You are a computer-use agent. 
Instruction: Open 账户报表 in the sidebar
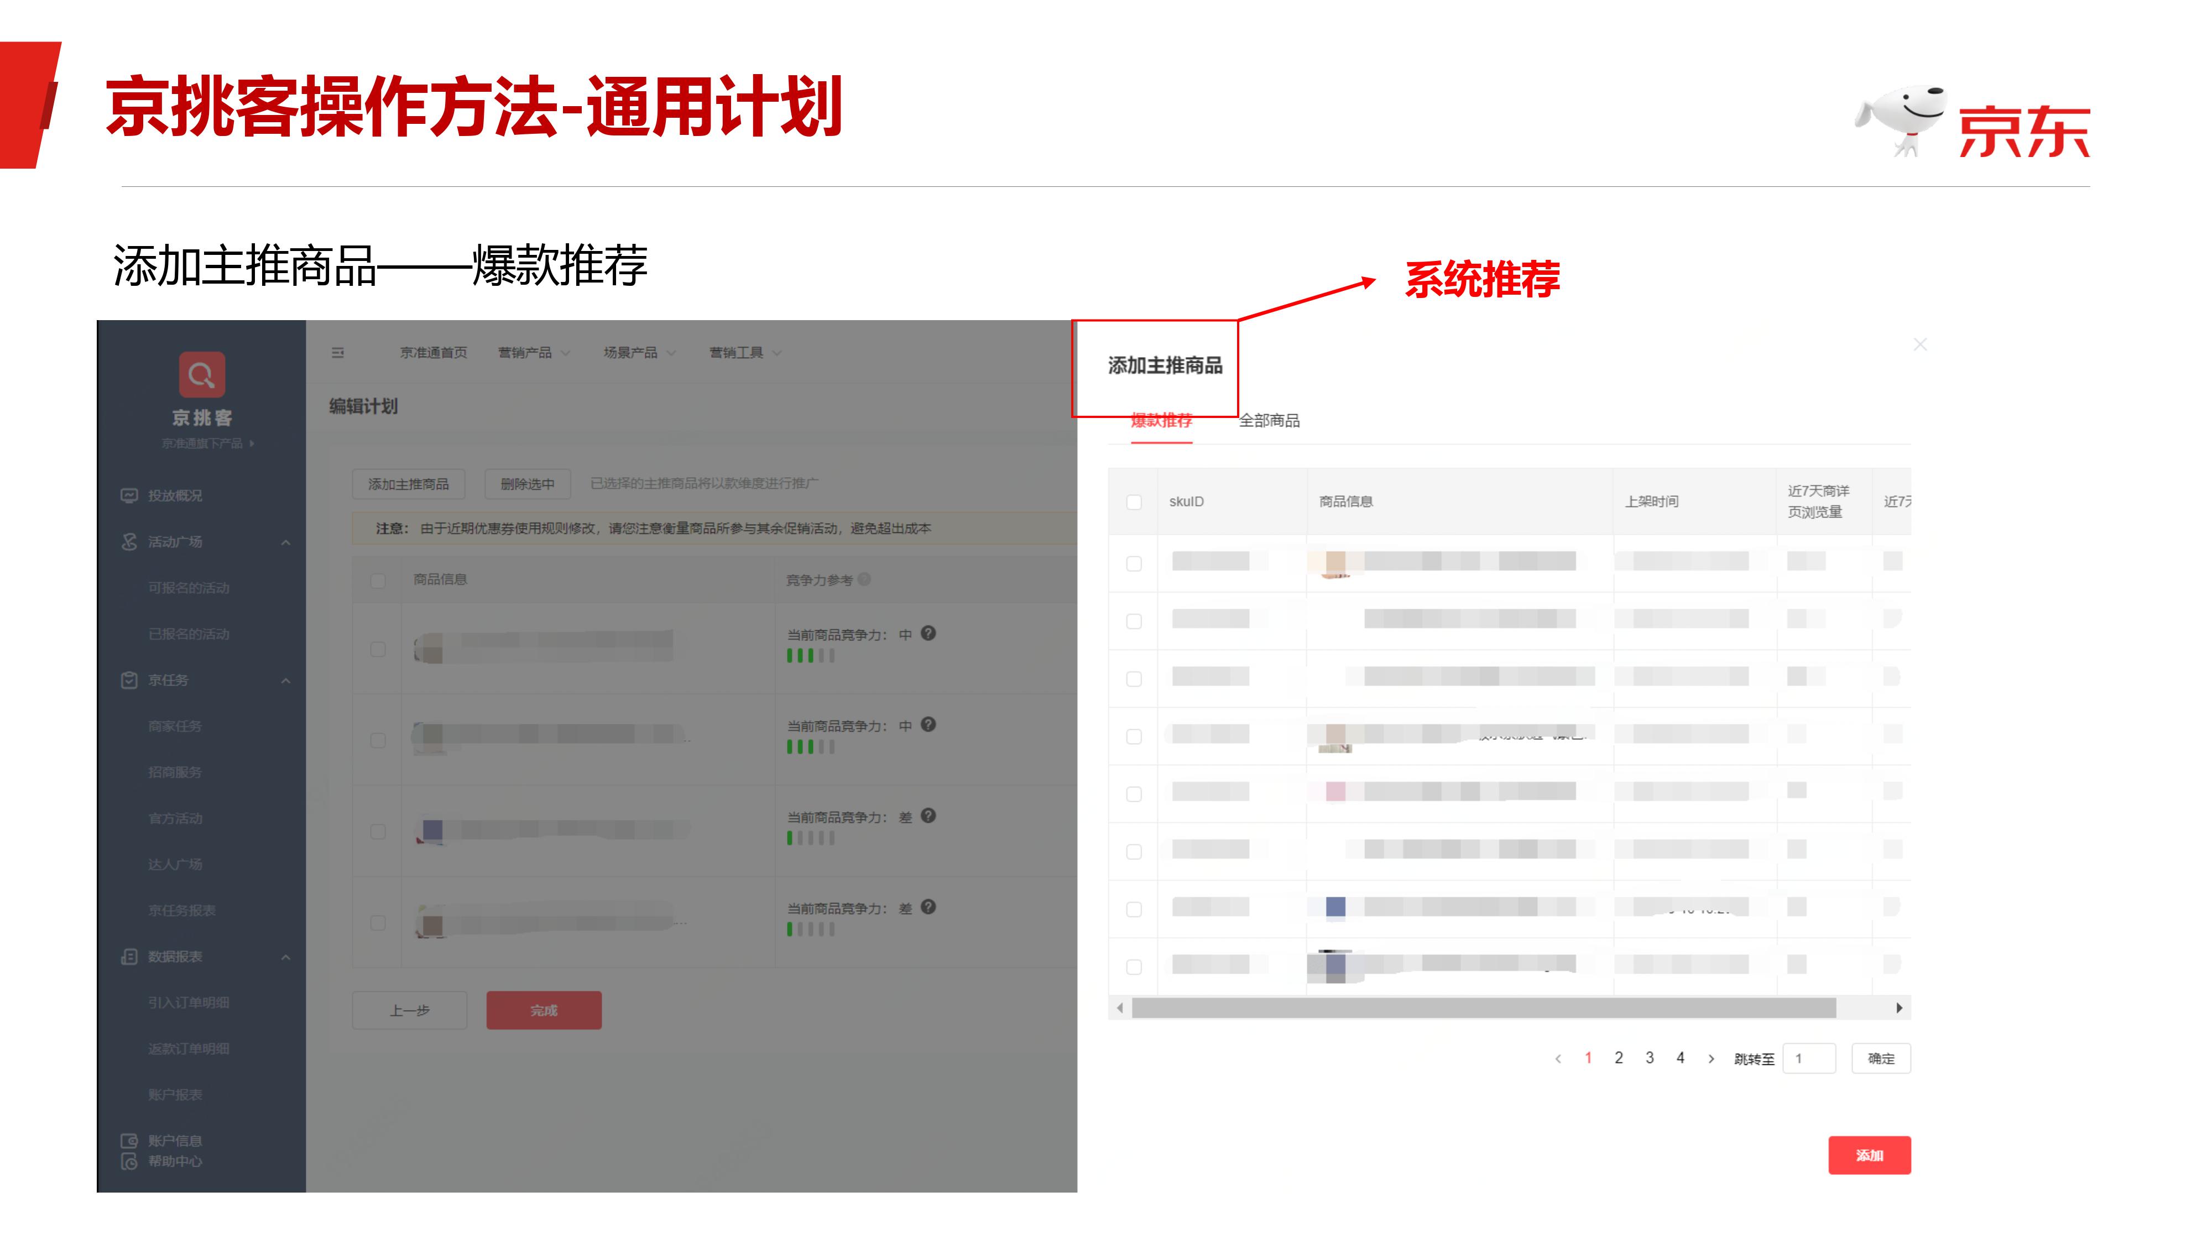[x=175, y=1095]
